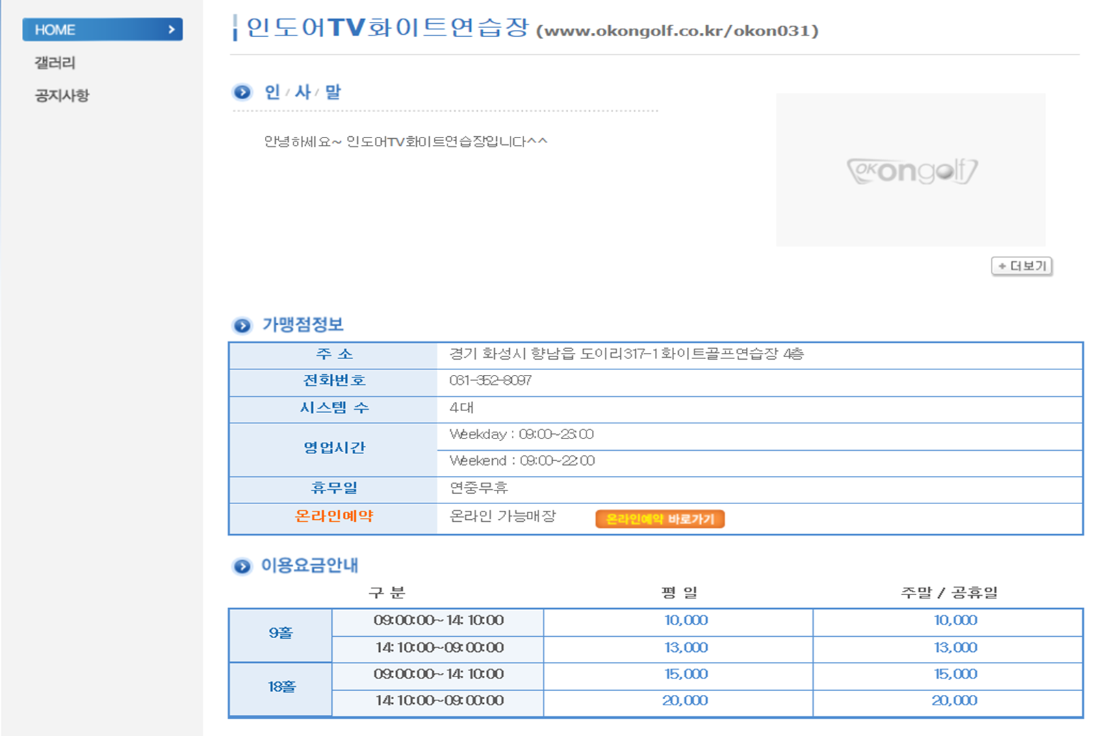Open the 공지사항 sidebar menu
The width and height of the screenshot is (1097, 736).
(62, 96)
